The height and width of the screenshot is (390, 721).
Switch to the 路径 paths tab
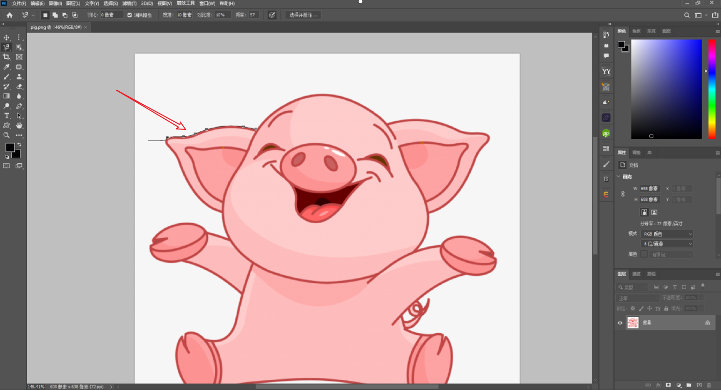click(x=652, y=274)
